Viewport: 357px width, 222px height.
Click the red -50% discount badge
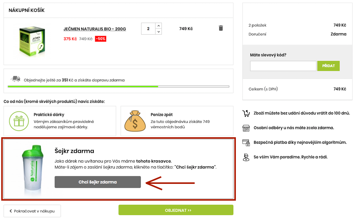coord(101,39)
